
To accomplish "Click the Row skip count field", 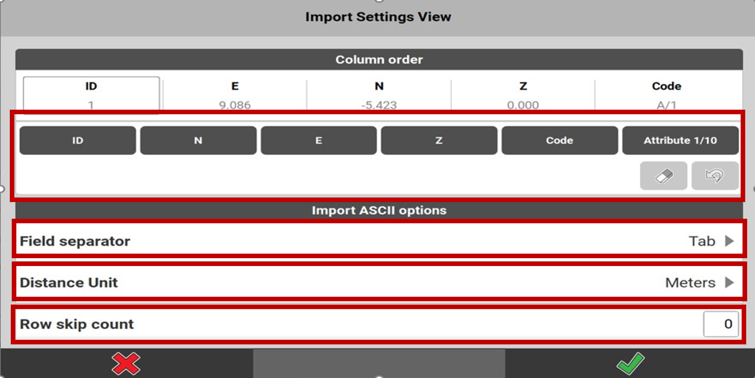I will pos(720,324).
